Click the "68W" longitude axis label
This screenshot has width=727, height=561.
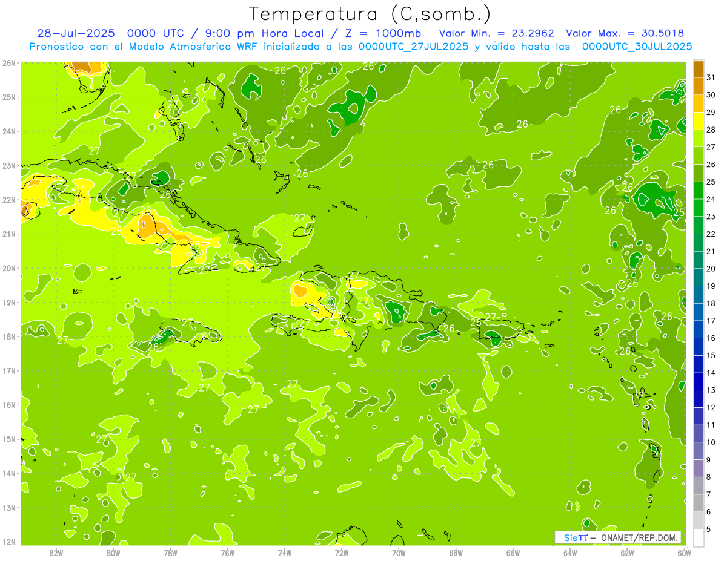coord(456,553)
